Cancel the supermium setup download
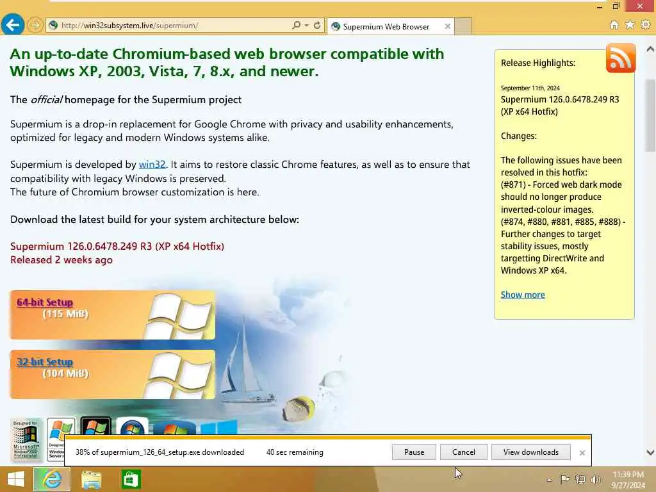The width and height of the screenshot is (656, 492). 464,452
